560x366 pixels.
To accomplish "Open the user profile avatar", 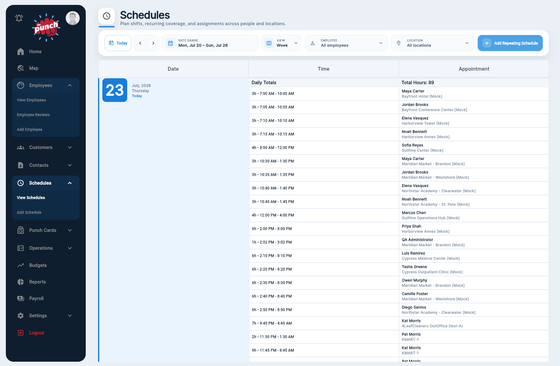I will [x=73, y=18].
